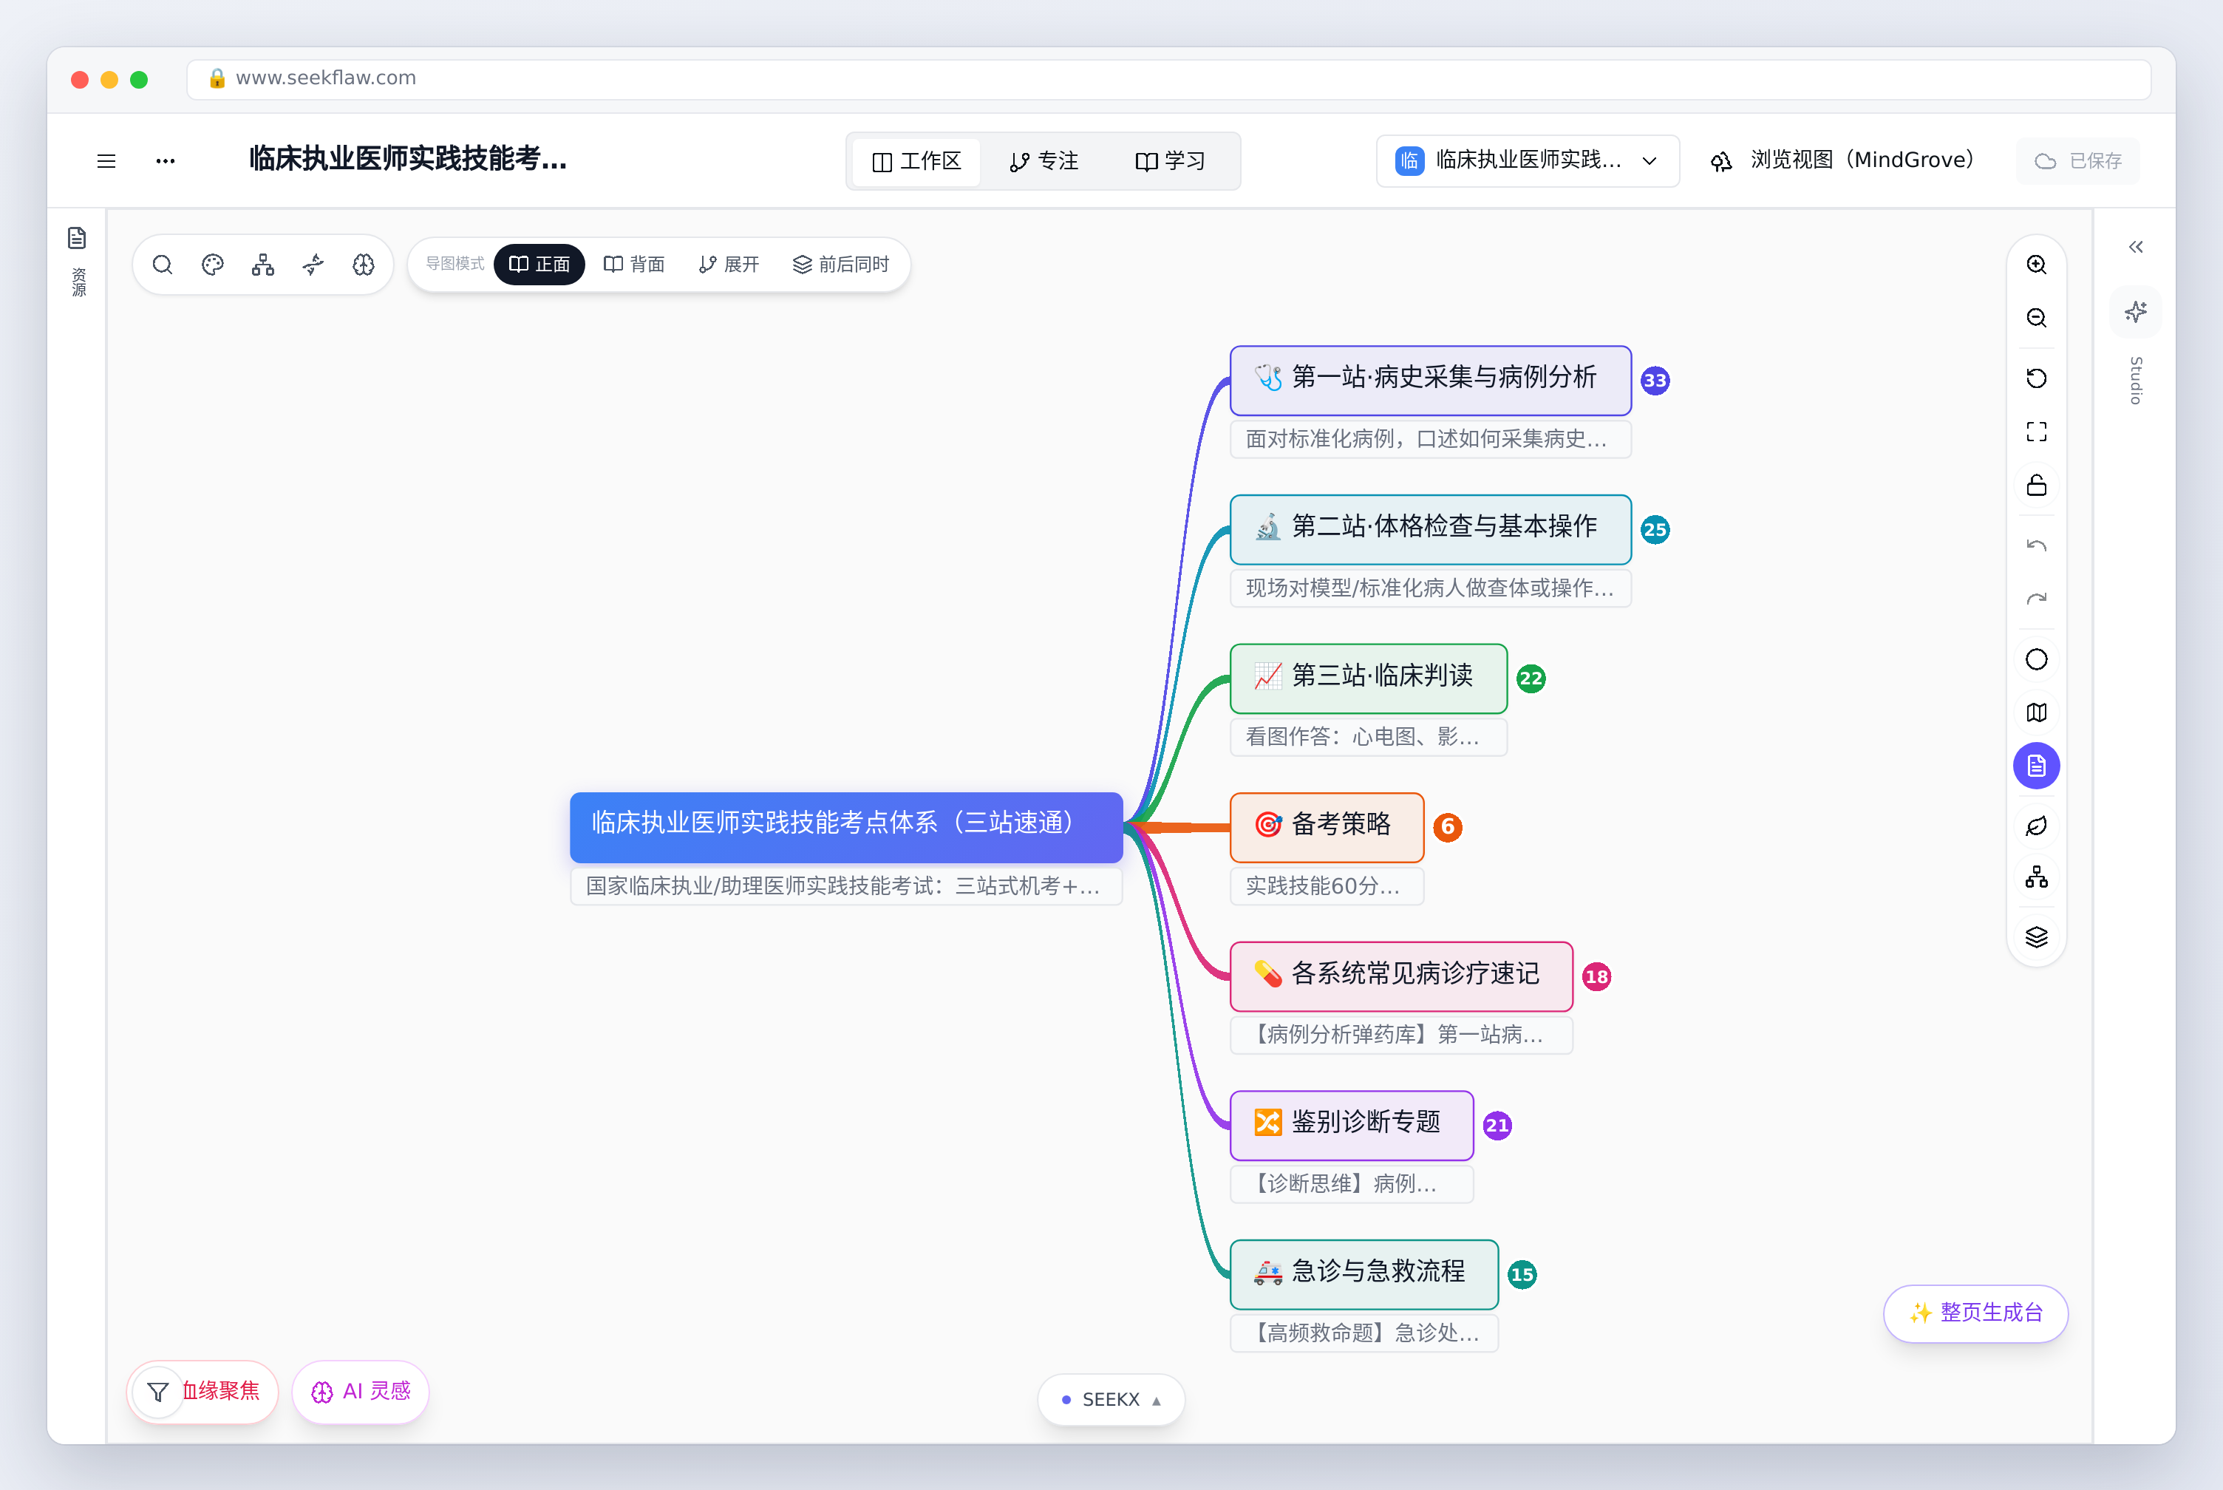Select the 正面 map mode
The image size is (2223, 1490).
pyautogui.click(x=539, y=264)
